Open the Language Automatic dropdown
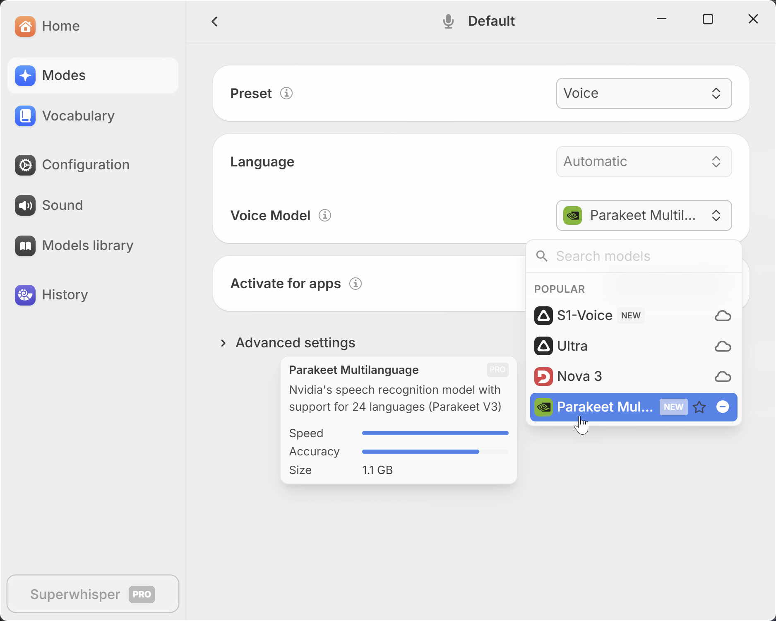The image size is (776, 621). pos(644,161)
